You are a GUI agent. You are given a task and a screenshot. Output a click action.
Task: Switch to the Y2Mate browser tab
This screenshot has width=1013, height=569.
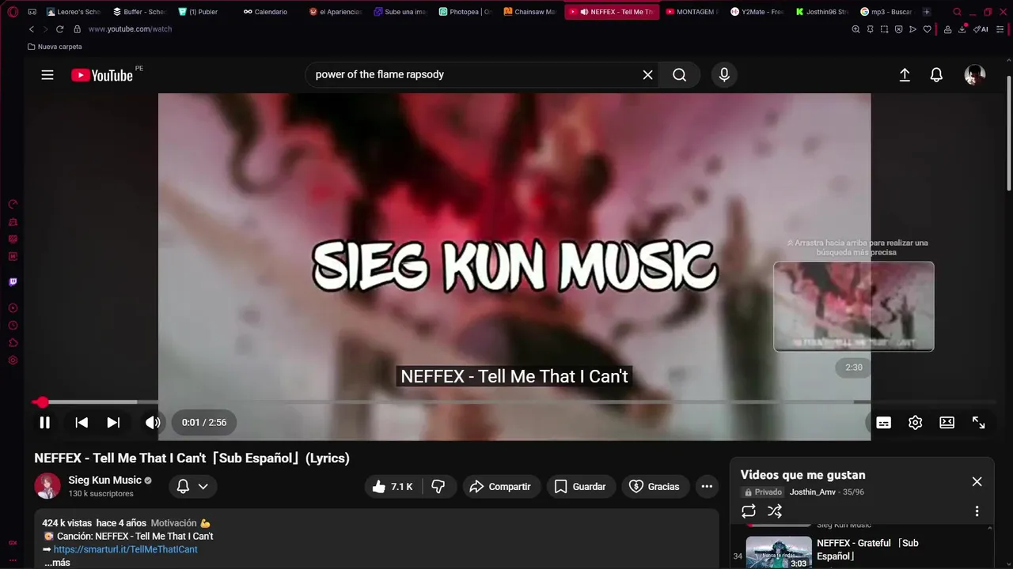tap(758, 12)
